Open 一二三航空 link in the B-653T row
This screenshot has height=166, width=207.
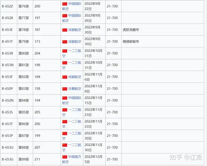pyautogui.click(x=72, y=124)
